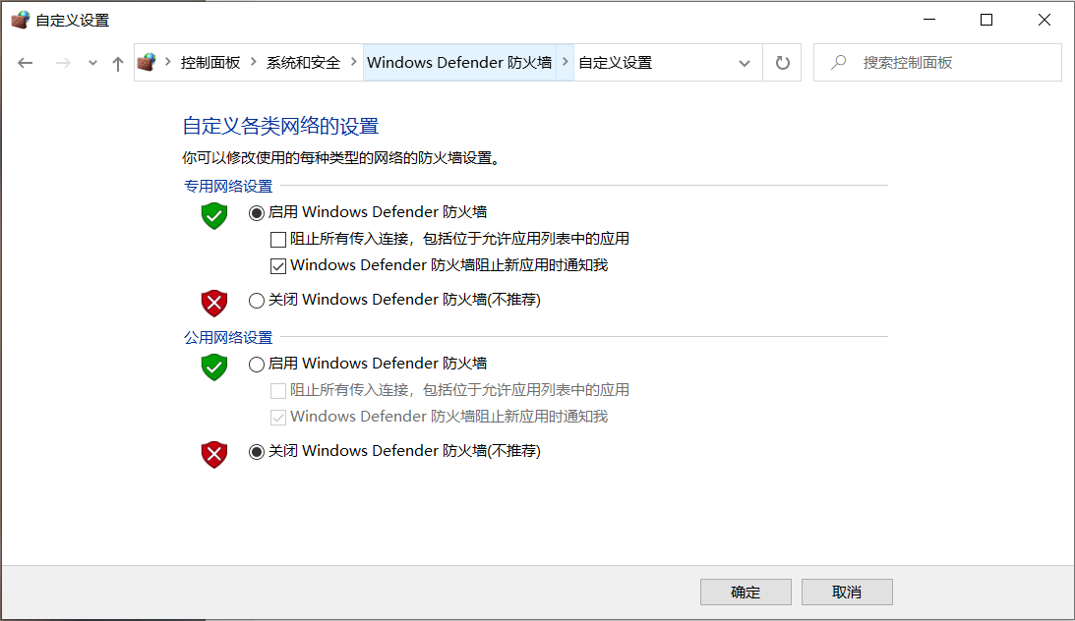Focus the 搜索控制面板 search field
The image size is (1075, 621).
937,63
